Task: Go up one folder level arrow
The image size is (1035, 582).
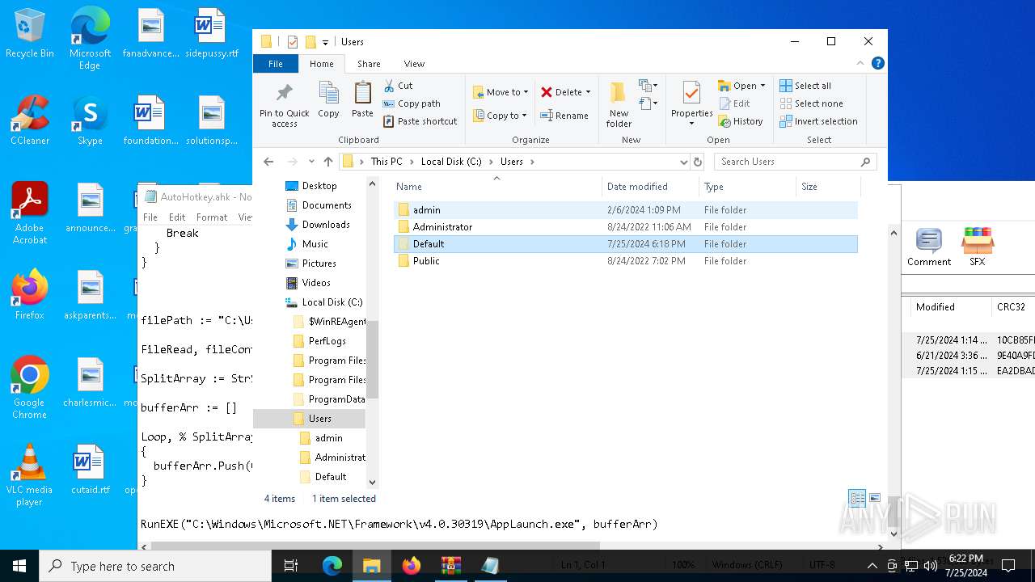Action: (x=328, y=162)
